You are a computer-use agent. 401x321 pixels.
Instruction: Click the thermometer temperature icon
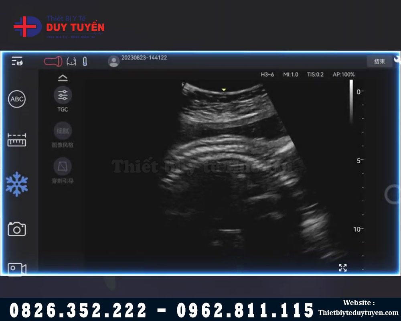pos(85,61)
